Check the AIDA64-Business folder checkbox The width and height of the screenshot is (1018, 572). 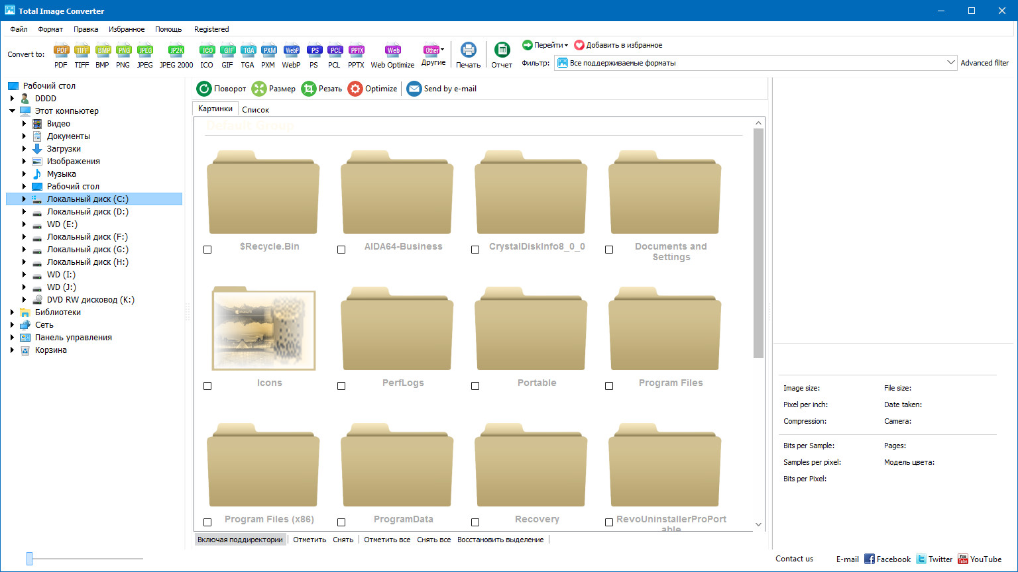[x=341, y=250]
